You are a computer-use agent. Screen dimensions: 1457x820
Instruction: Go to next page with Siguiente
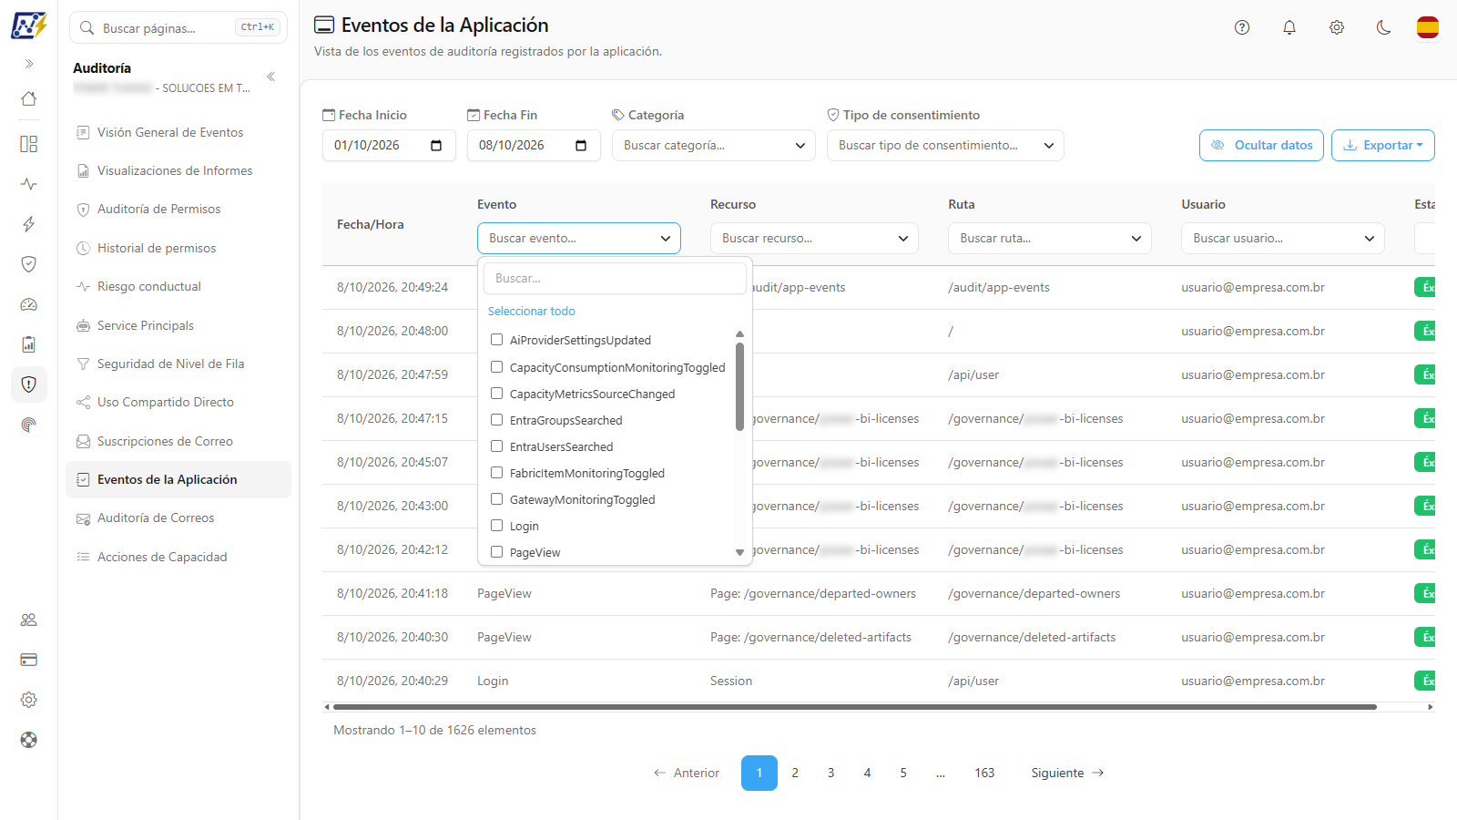1067,773
